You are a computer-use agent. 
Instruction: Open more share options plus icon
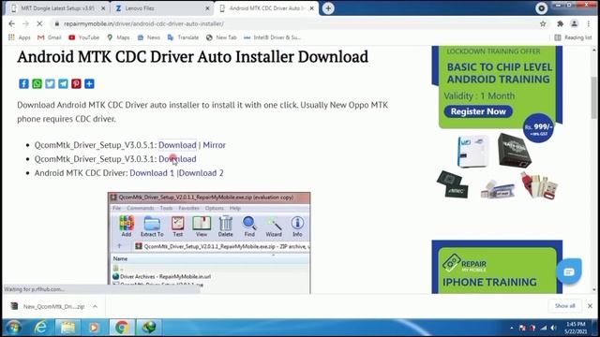pos(89,83)
